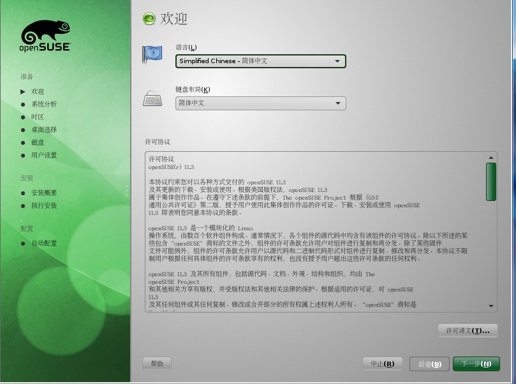The image size is (516, 384).
Task: Click the 键盘布局(K) label
Action: click(x=193, y=89)
